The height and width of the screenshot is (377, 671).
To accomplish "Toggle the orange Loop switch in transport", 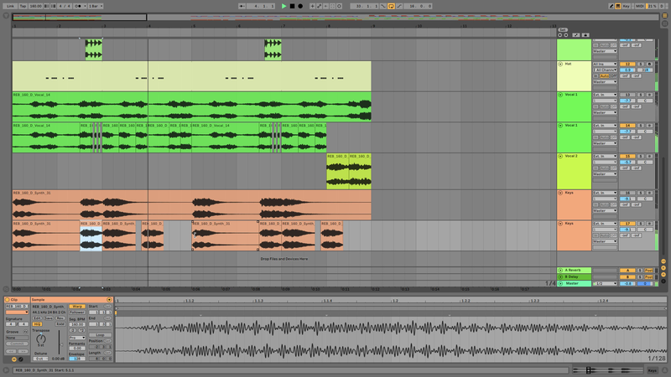I will click(x=391, y=6).
